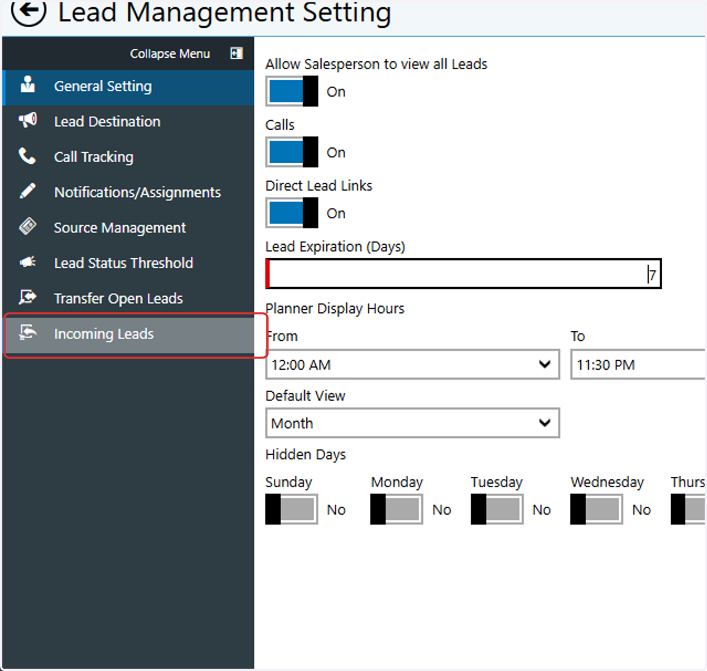Viewport: 707px width, 671px height.
Task: Click the Hidden Days label
Action: coord(305,455)
